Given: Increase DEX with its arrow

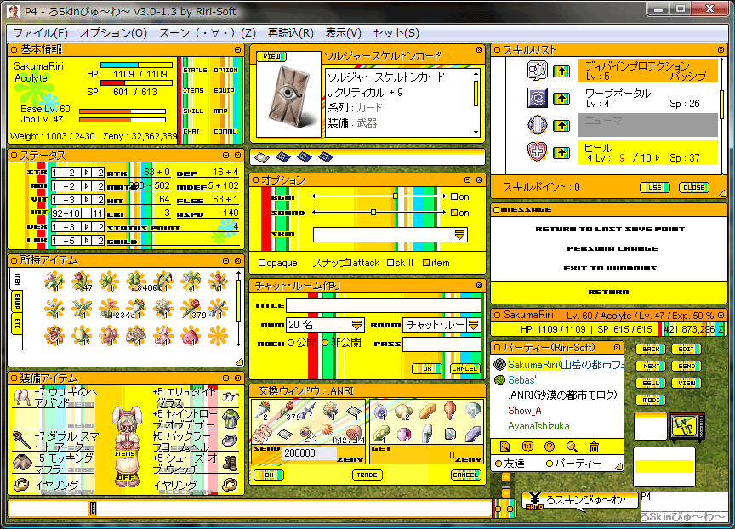Looking at the screenshot, I should point(87,227).
